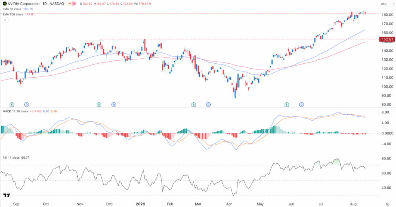Click the open price value 182.62
Image resolution: width=396 pixels, height=207 pixels.
[87, 4]
